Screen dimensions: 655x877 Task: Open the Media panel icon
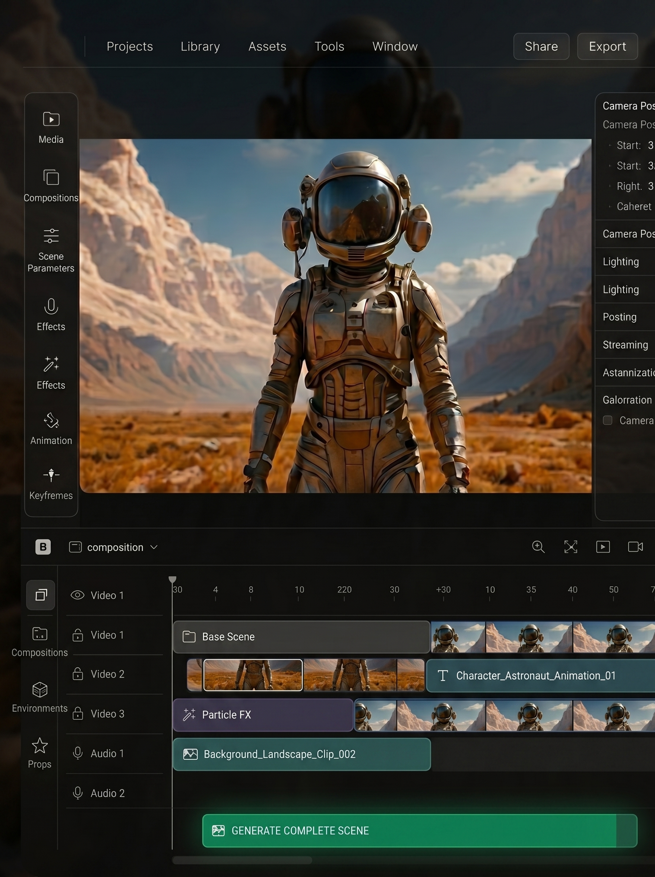coord(51,119)
